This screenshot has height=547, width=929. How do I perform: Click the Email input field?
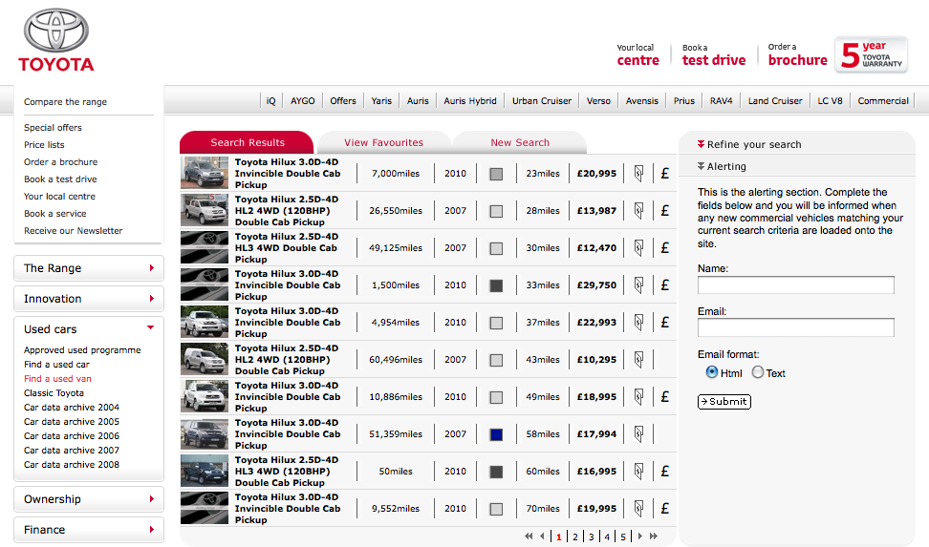796,327
